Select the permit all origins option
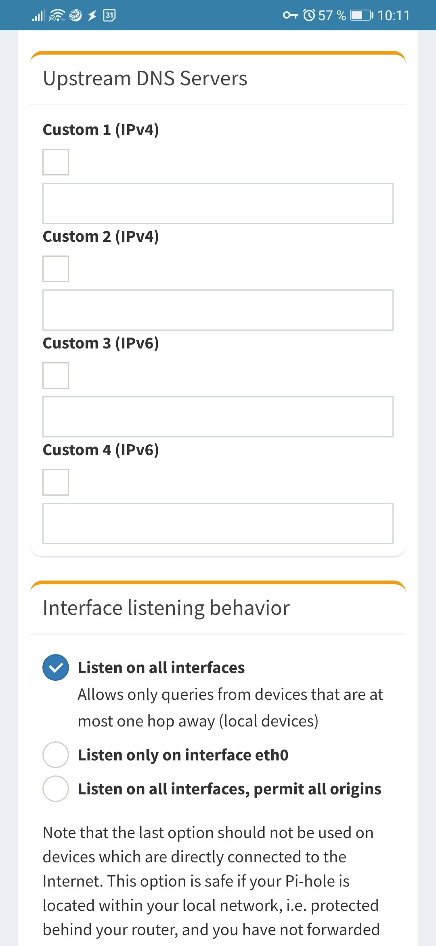Image resolution: width=436 pixels, height=946 pixels. 56,789
